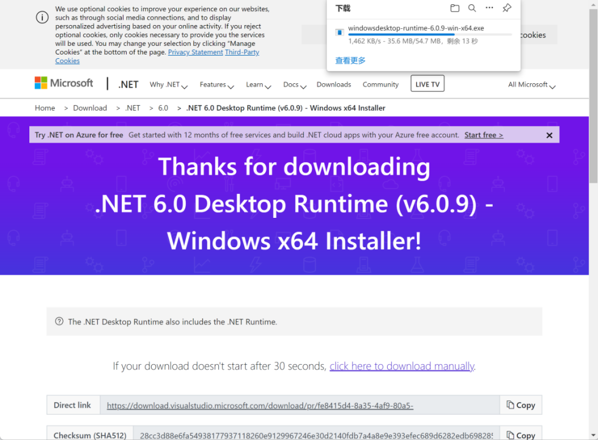Click the scrollbar down arrow
This screenshot has height=440, width=598.
point(594,435)
